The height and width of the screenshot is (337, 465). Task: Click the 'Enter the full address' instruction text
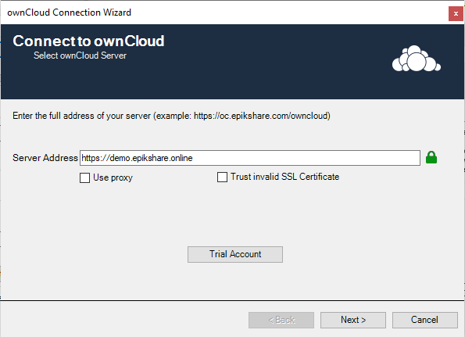(x=171, y=116)
